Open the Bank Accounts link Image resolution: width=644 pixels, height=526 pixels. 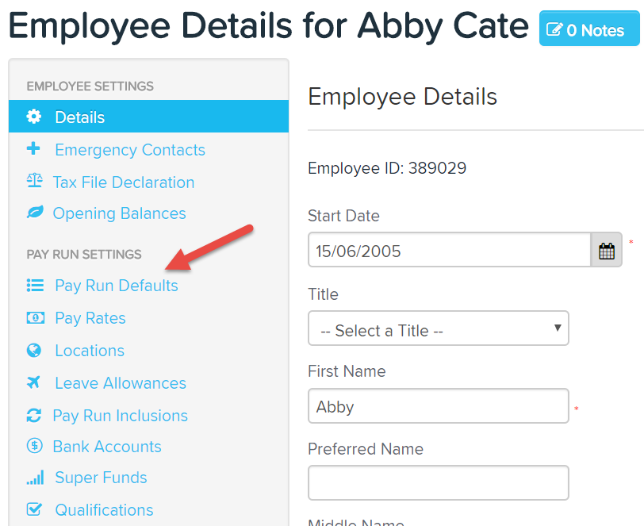click(x=106, y=447)
